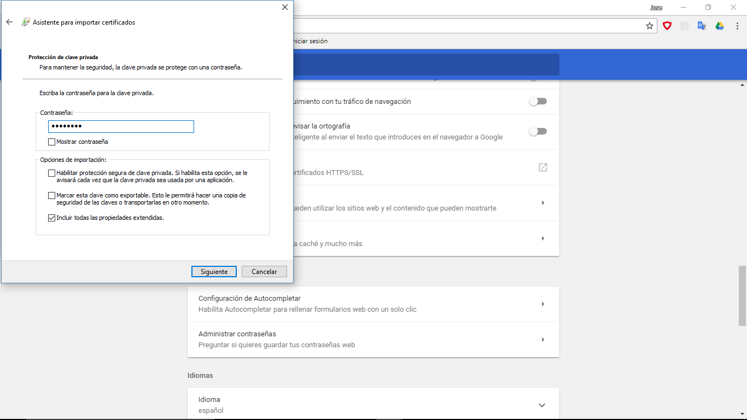This screenshot has height=420, width=747.
Task: Click the Contraseña password input field
Action: [x=121, y=126]
